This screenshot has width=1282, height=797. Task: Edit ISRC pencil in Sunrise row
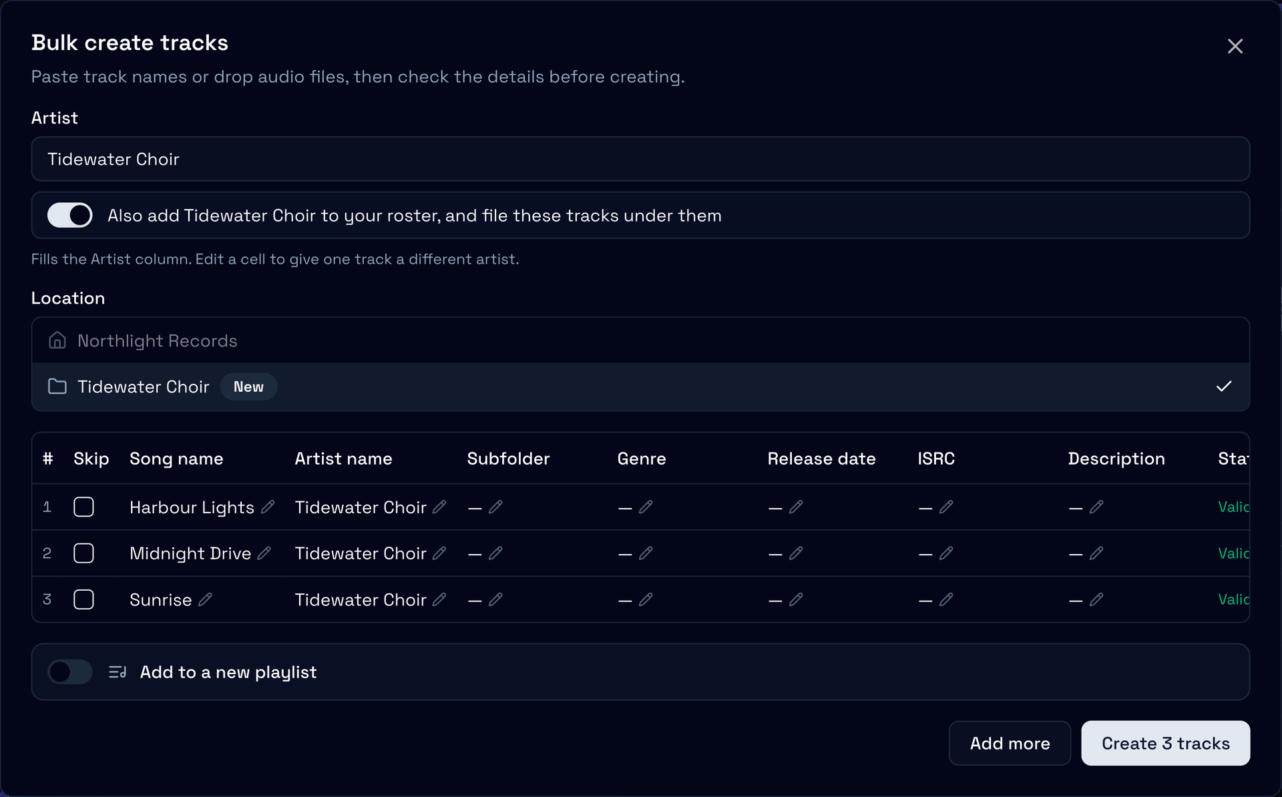tap(946, 599)
